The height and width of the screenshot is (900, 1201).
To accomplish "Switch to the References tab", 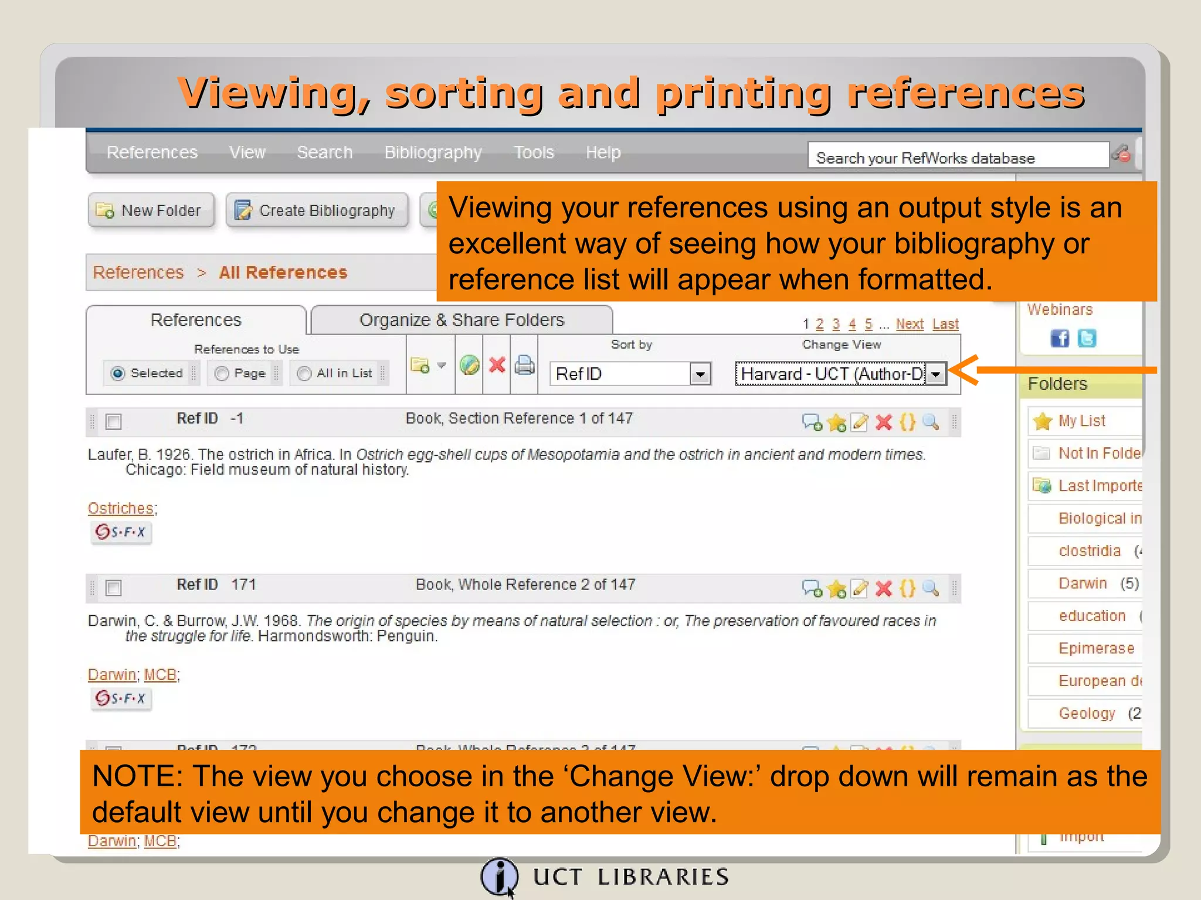I will pos(196,320).
